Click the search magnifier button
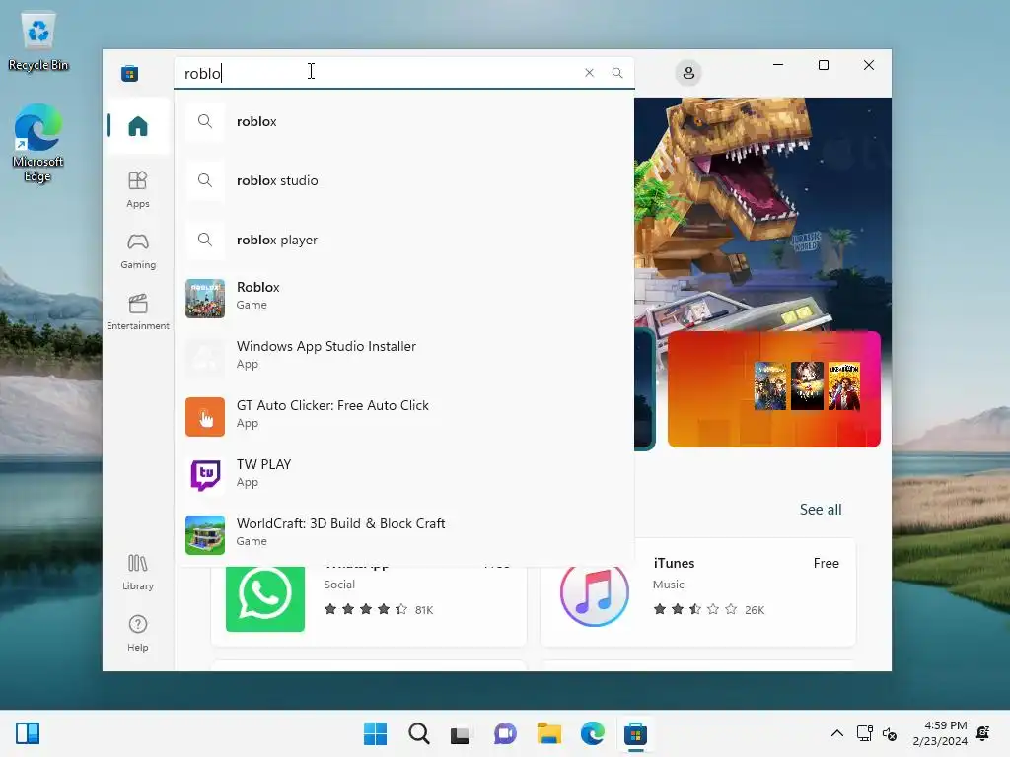The image size is (1010, 757). [617, 73]
